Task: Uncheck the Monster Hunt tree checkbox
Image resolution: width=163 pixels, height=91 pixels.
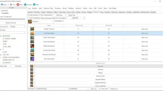Action: tap(34, 76)
